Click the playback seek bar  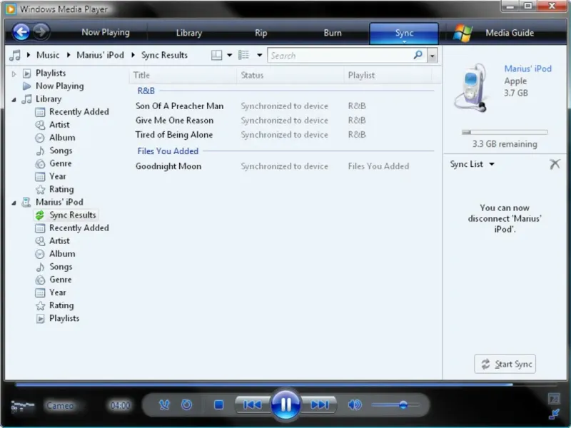click(286, 384)
